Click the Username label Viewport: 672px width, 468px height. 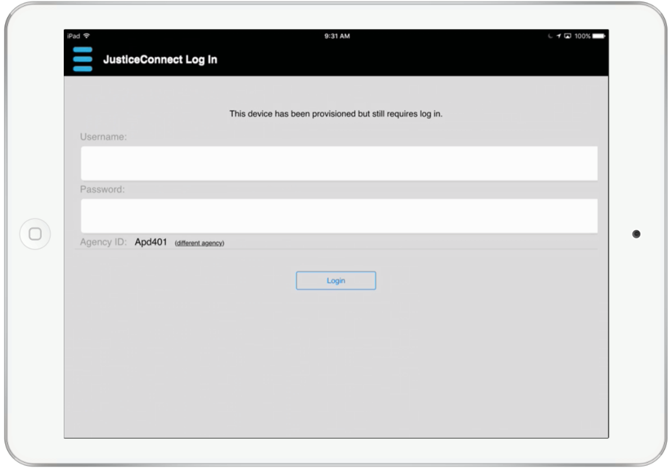pyautogui.click(x=103, y=137)
